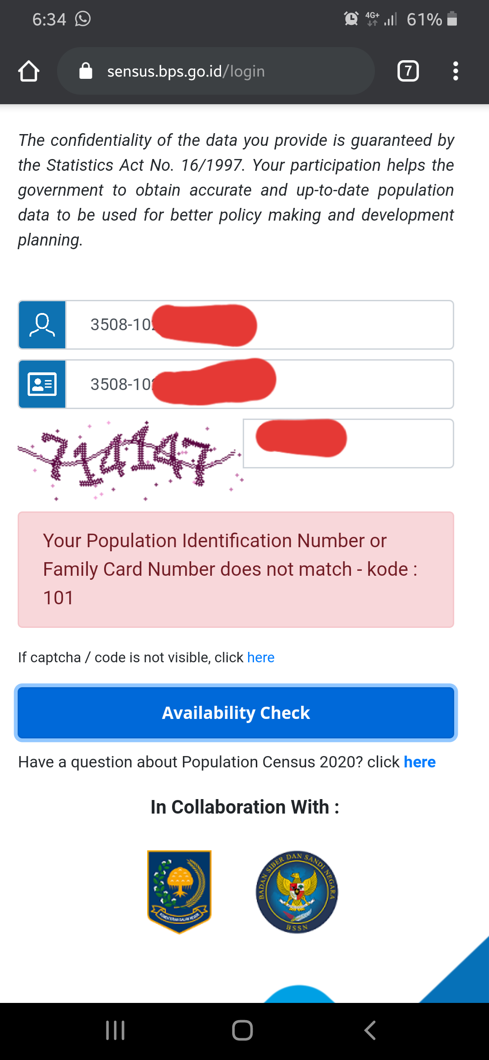Tap the Android recent apps button
Screen dimensions: 489x1060
pos(115,1031)
